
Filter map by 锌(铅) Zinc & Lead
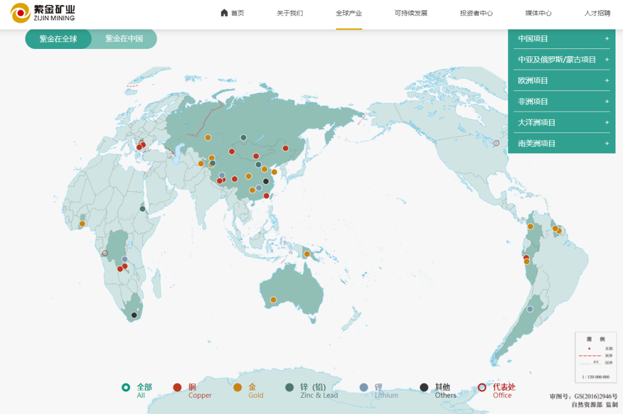click(x=311, y=390)
